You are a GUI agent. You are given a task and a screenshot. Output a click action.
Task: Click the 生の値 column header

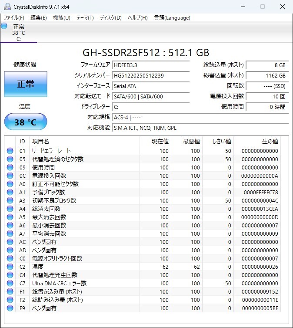pos(270,142)
